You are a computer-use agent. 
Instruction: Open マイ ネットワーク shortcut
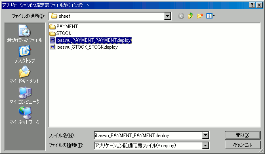[25, 116]
